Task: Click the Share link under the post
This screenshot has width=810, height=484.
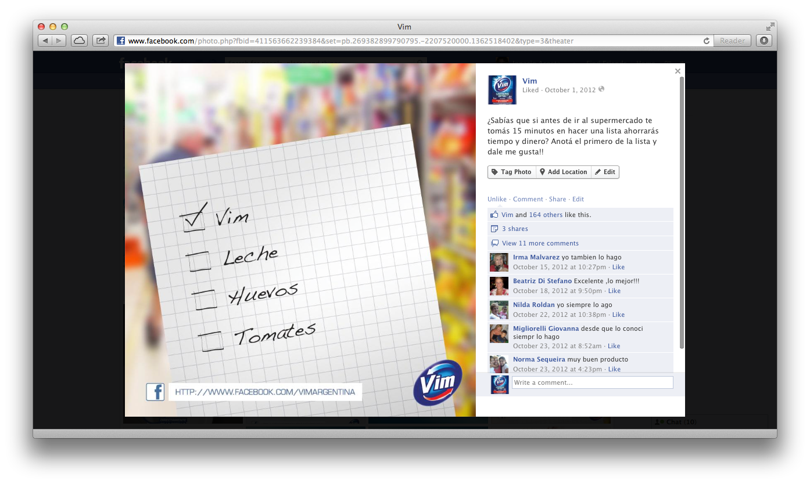Action: 557,199
